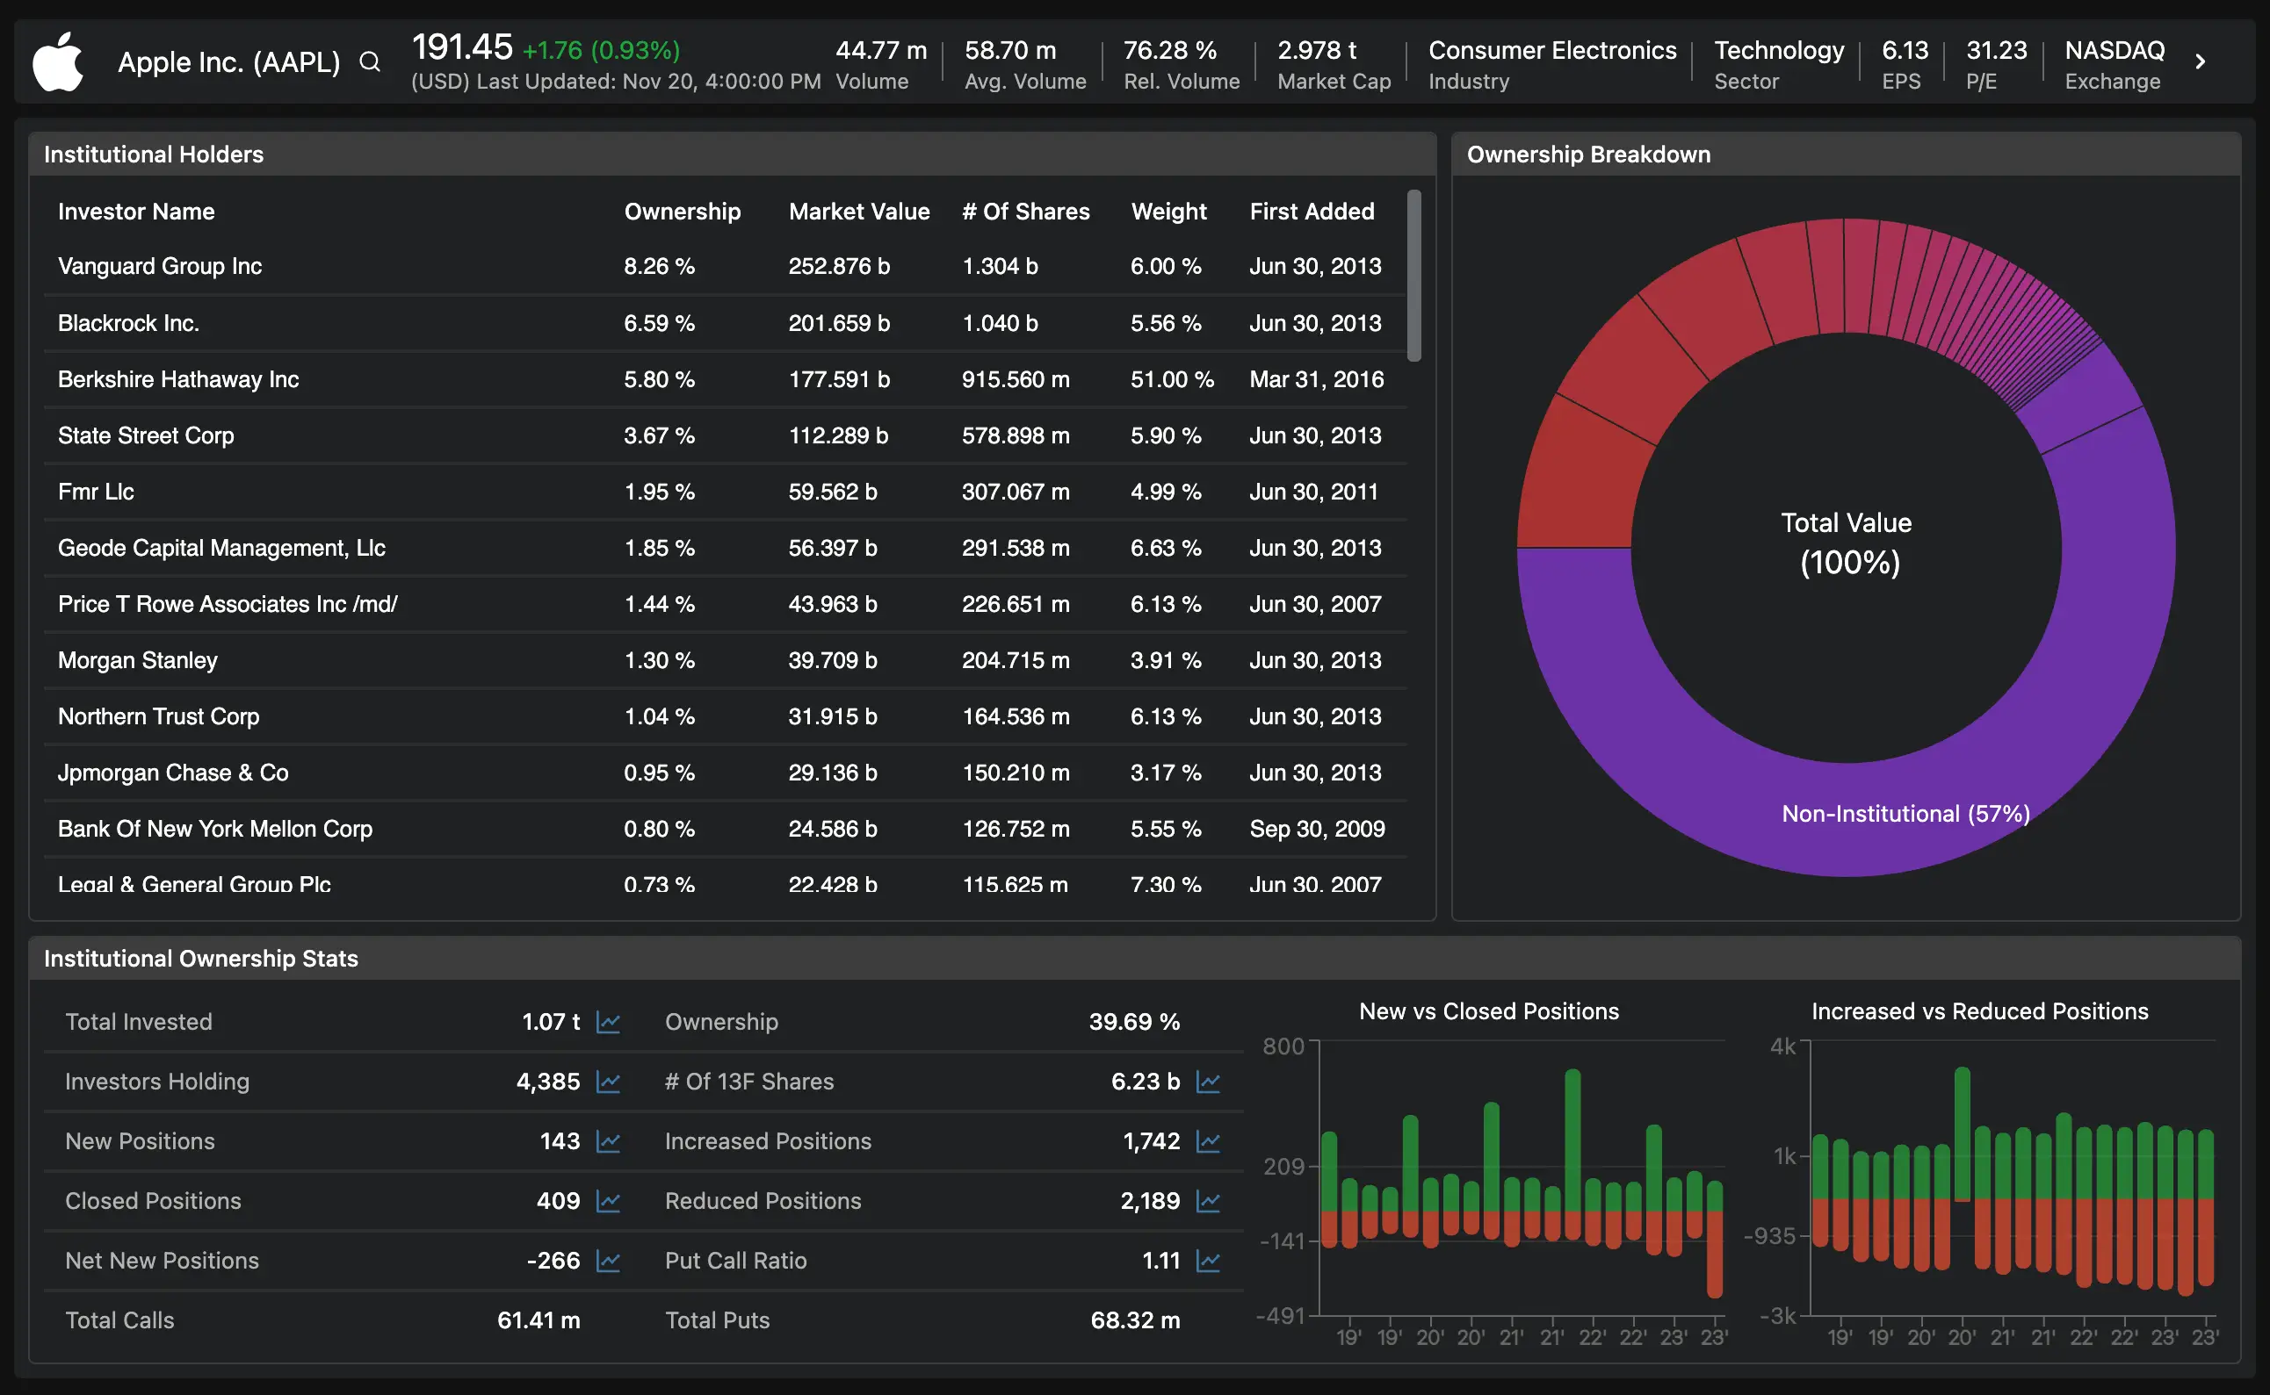Viewport: 2270px width, 1395px height.
Task: Open the Put Call Ratio chart icon
Action: pyautogui.click(x=1209, y=1261)
